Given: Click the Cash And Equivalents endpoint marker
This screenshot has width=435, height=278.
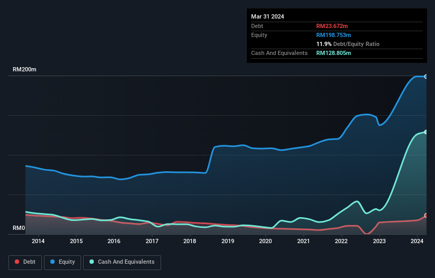Looking at the screenshot, I should point(426,132).
